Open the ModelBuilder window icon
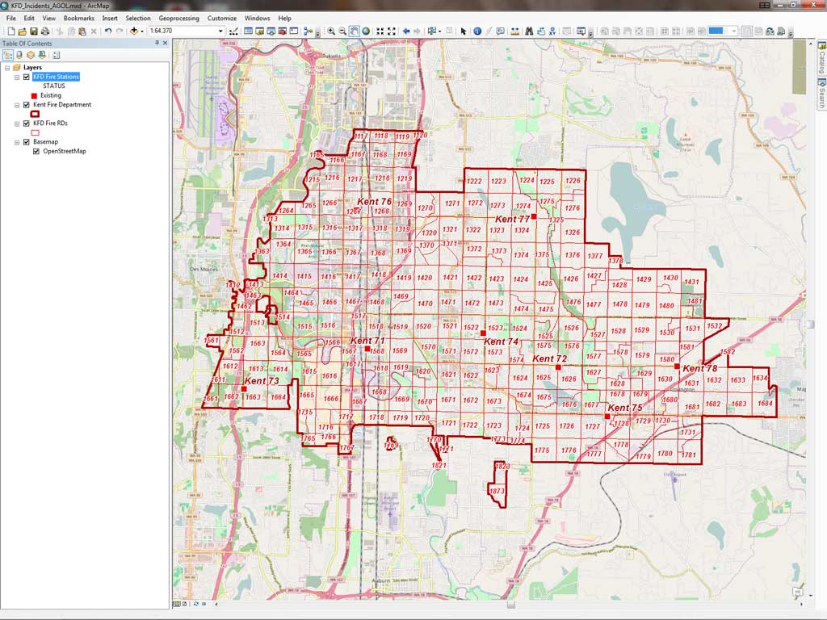 click(x=308, y=31)
